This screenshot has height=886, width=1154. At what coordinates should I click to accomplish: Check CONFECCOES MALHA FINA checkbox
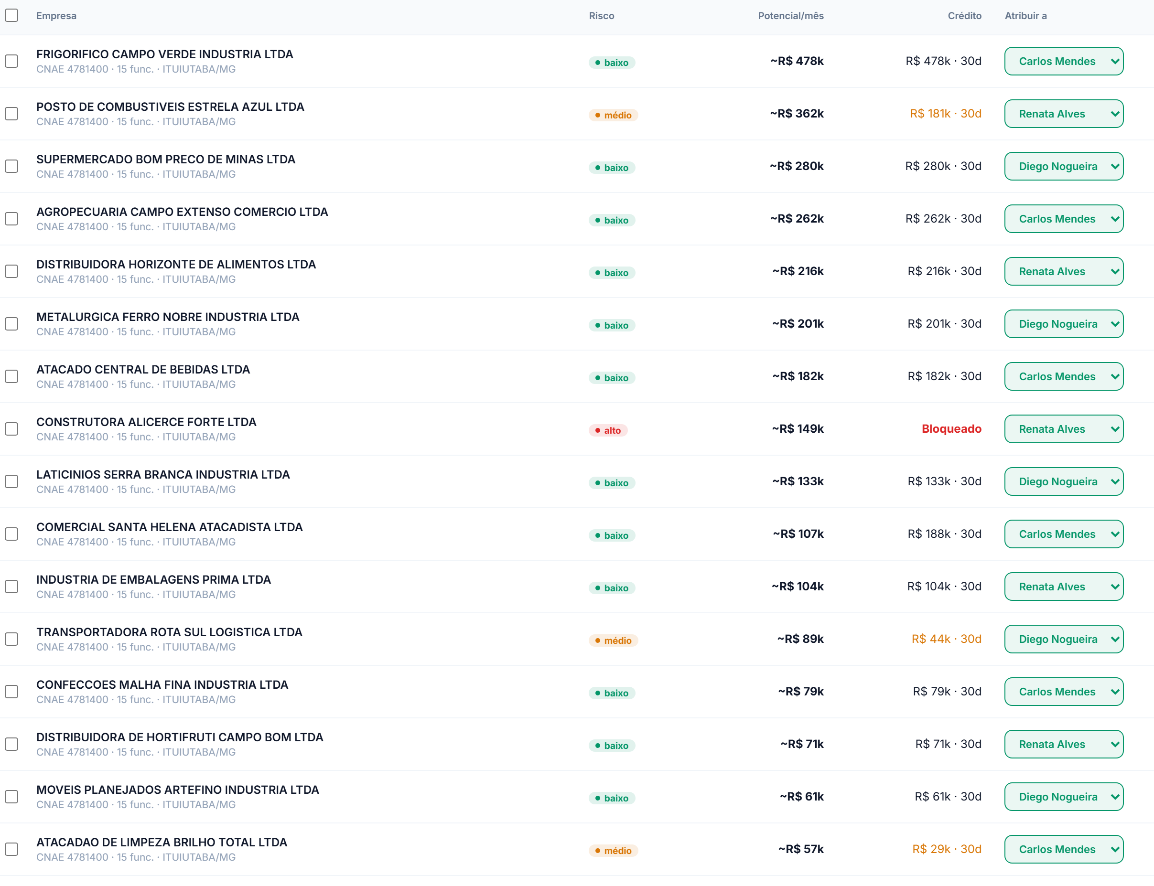pos(11,692)
